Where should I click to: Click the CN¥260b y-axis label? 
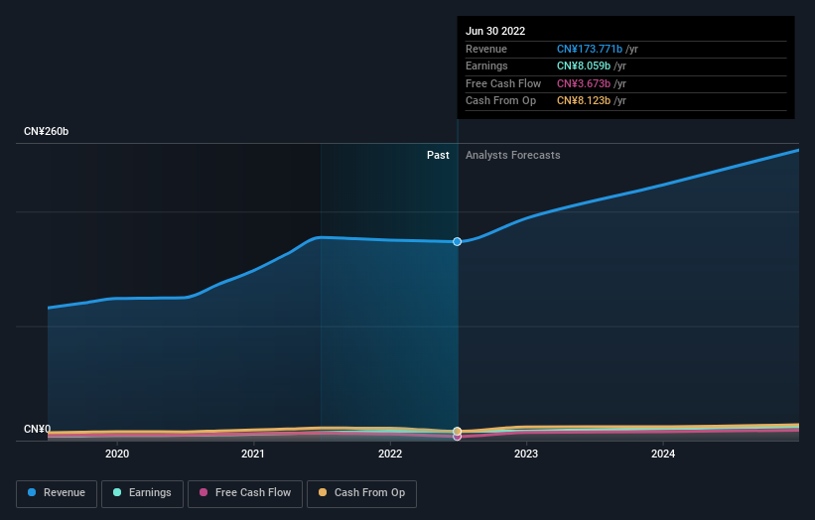[47, 131]
